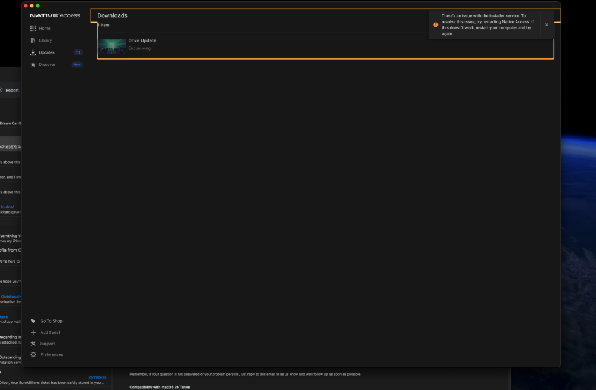Click the Library books icon
This screenshot has width=596, height=390.
coord(33,40)
